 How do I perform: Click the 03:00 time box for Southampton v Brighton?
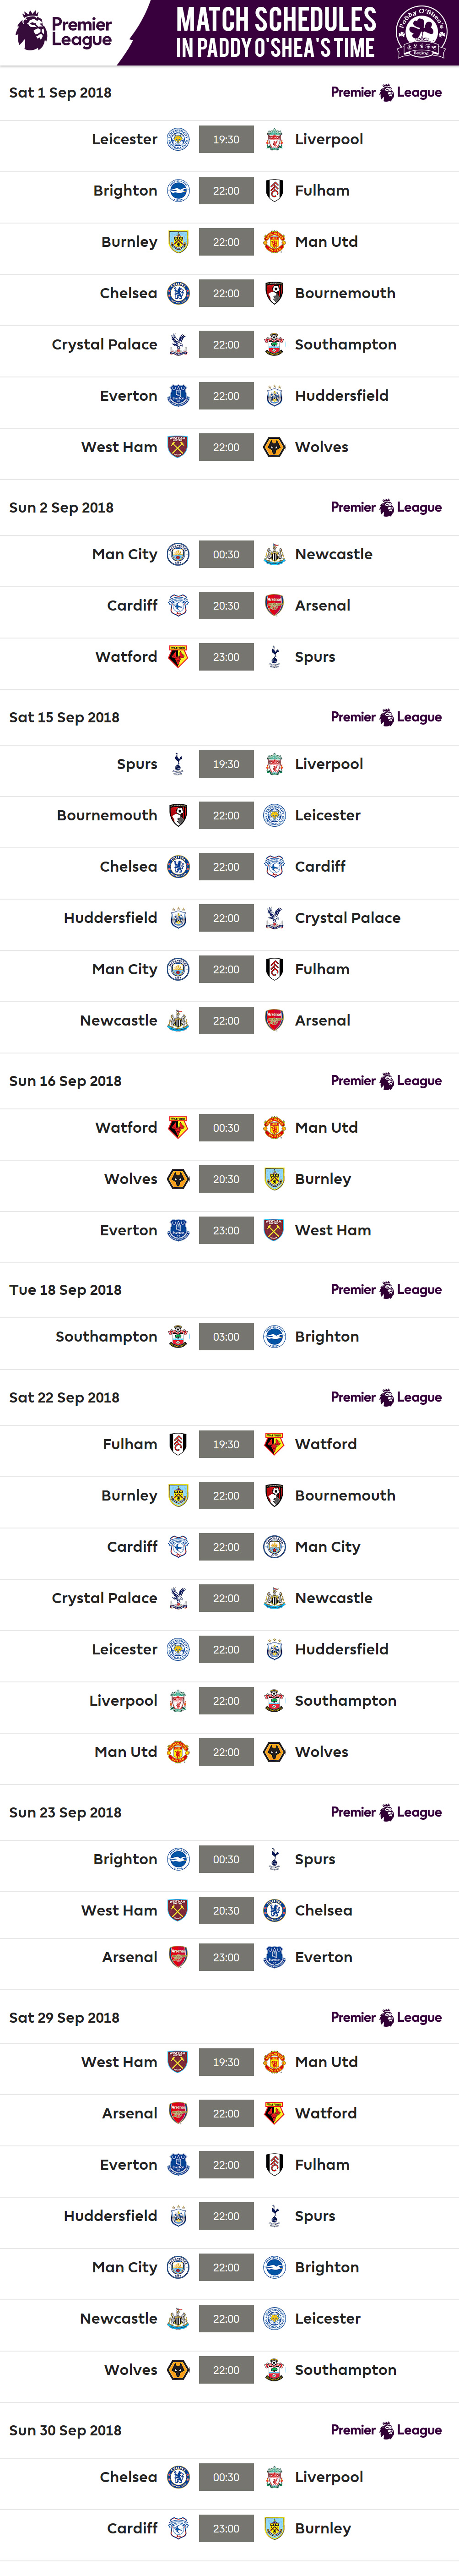[x=226, y=1336]
